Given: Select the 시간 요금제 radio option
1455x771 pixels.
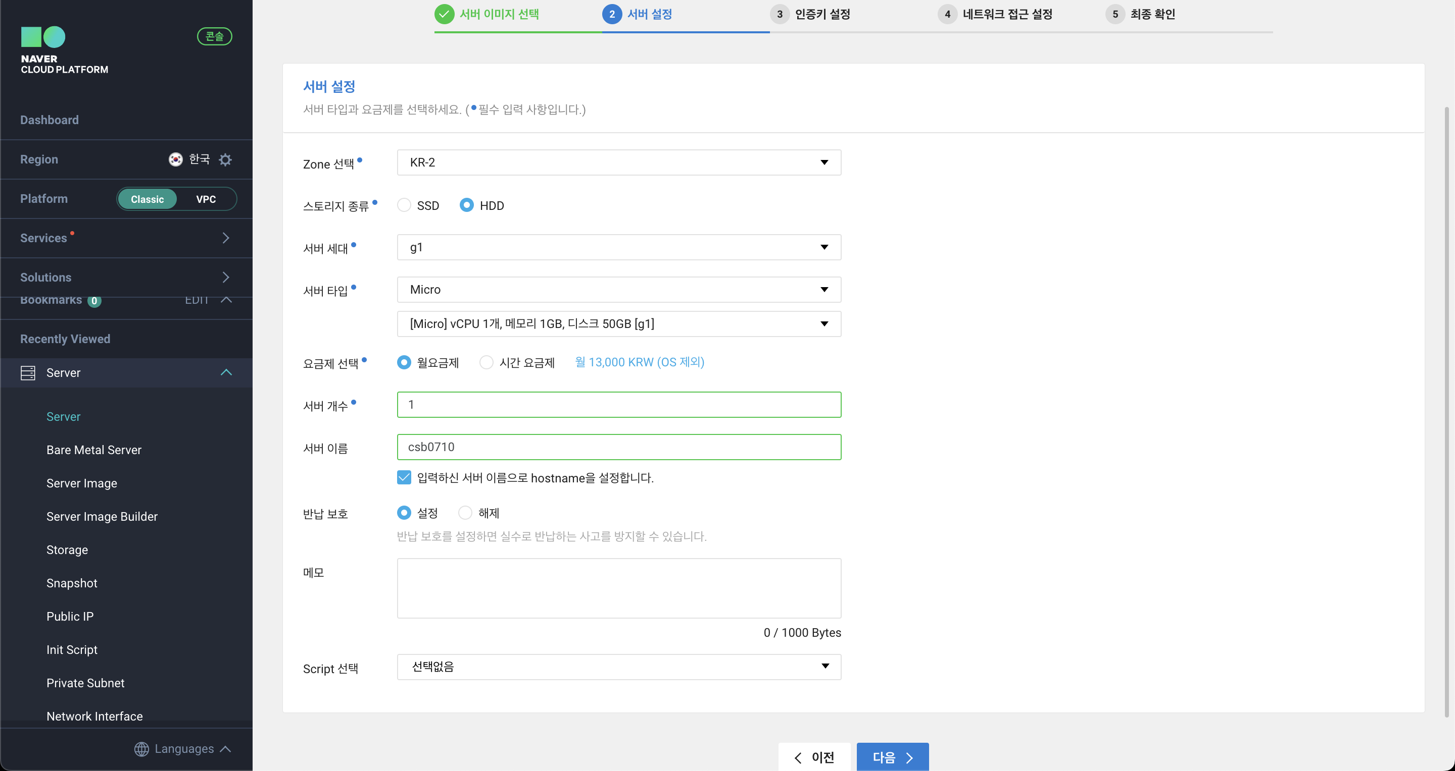Looking at the screenshot, I should point(487,362).
